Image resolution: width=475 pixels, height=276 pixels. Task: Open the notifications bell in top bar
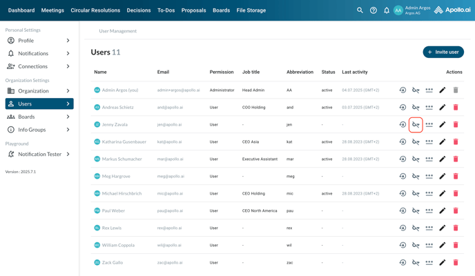(x=387, y=10)
